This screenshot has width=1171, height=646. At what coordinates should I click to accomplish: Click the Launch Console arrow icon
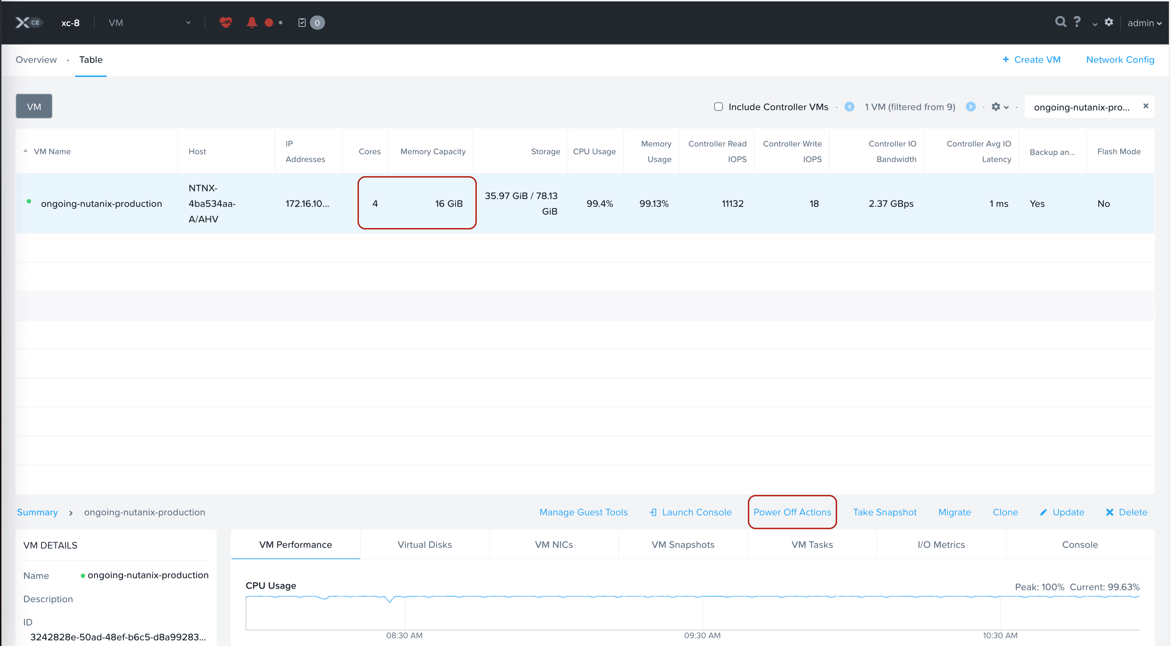(x=653, y=512)
